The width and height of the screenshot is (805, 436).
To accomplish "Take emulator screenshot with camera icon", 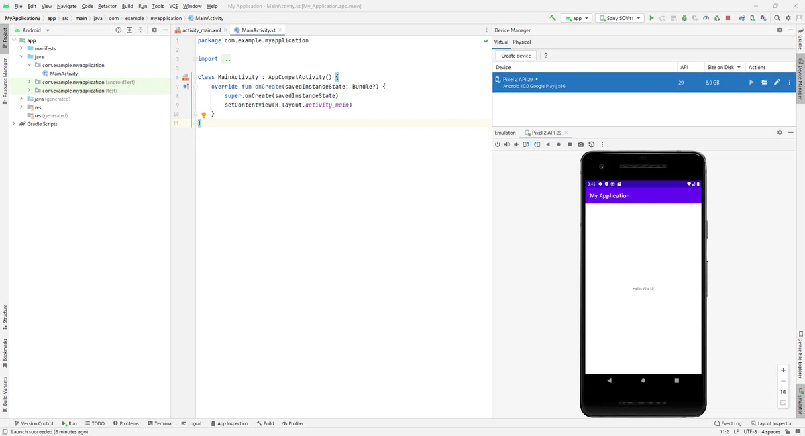I will 581,144.
